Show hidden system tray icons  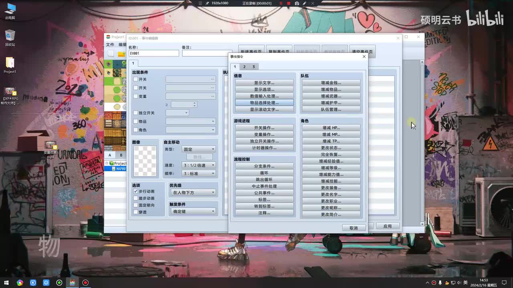coord(427,282)
